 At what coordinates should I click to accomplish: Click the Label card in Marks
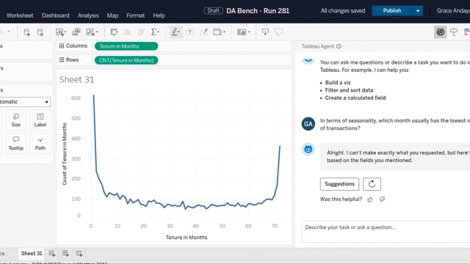tap(40, 120)
